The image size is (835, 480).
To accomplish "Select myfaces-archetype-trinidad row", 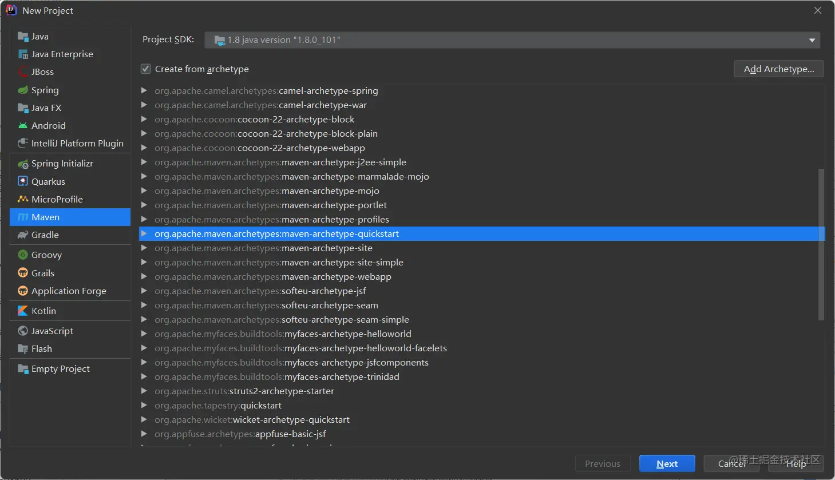I will 482,376.
